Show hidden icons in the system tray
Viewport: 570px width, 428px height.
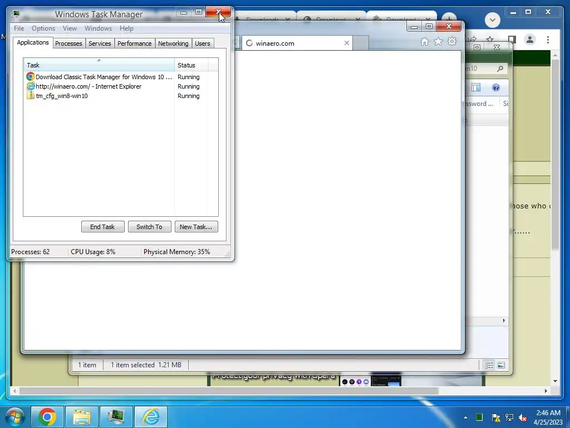click(x=466, y=417)
